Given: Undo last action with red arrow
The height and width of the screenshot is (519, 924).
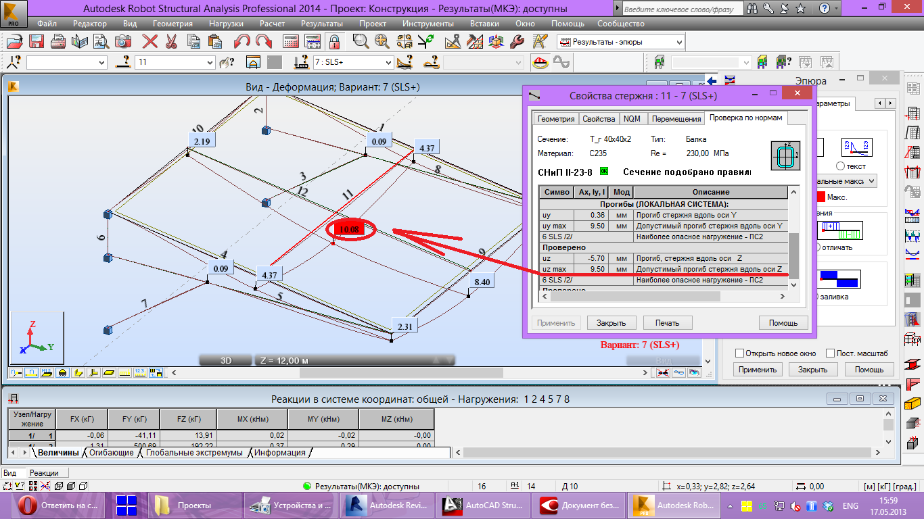Looking at the screenshot, I should 241,41.
